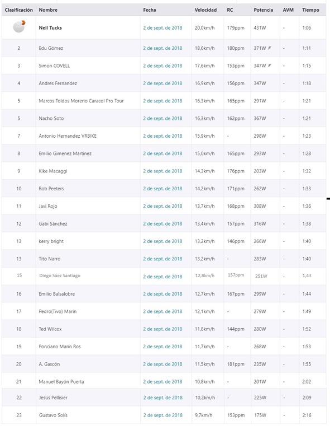
Task: Open Neil Tucks' athlete profile
Action: pos(50,27)
